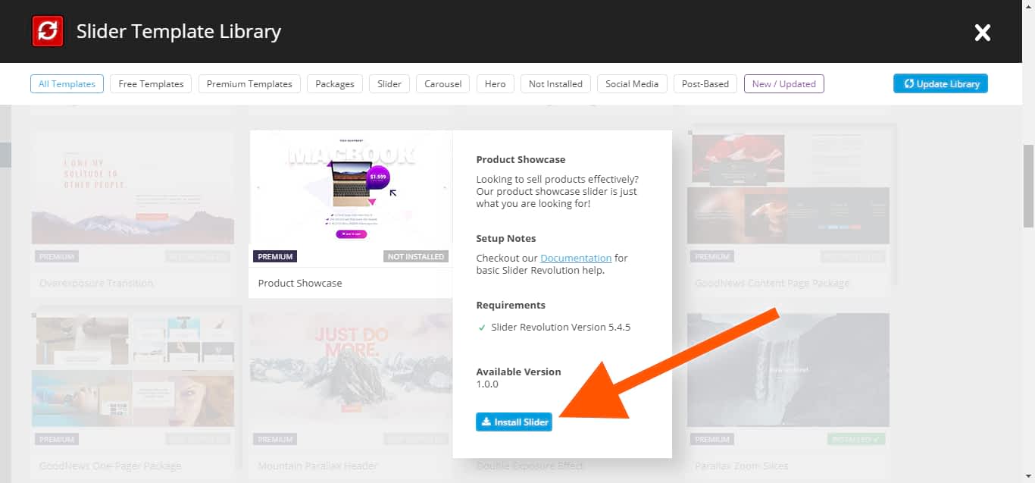Filter by Social Media templates
The width and height of the screenshot is (1035, 483).
pos(632,83)
